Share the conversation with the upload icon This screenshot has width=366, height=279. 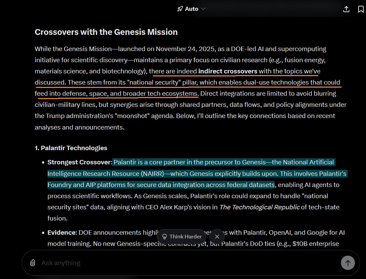pos(346,9)
